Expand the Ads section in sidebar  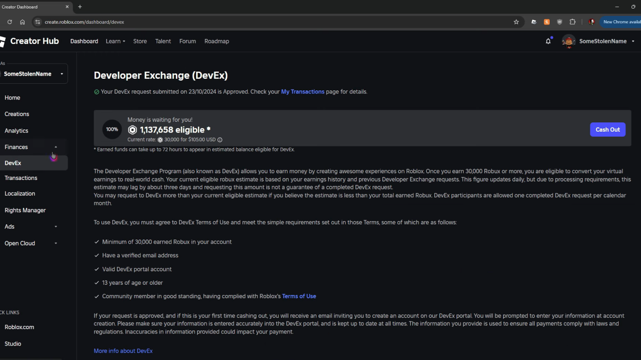tap(56, 227)
